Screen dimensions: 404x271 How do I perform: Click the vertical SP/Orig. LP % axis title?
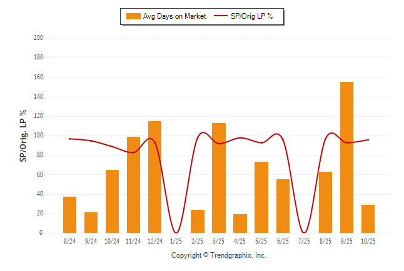coord(23,135)
